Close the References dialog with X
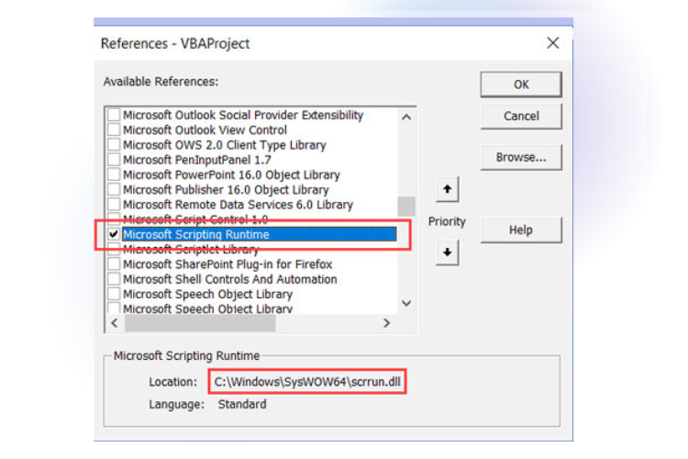Image resolution: width=688 pixels, height=459 pixels. pos(552,43)
